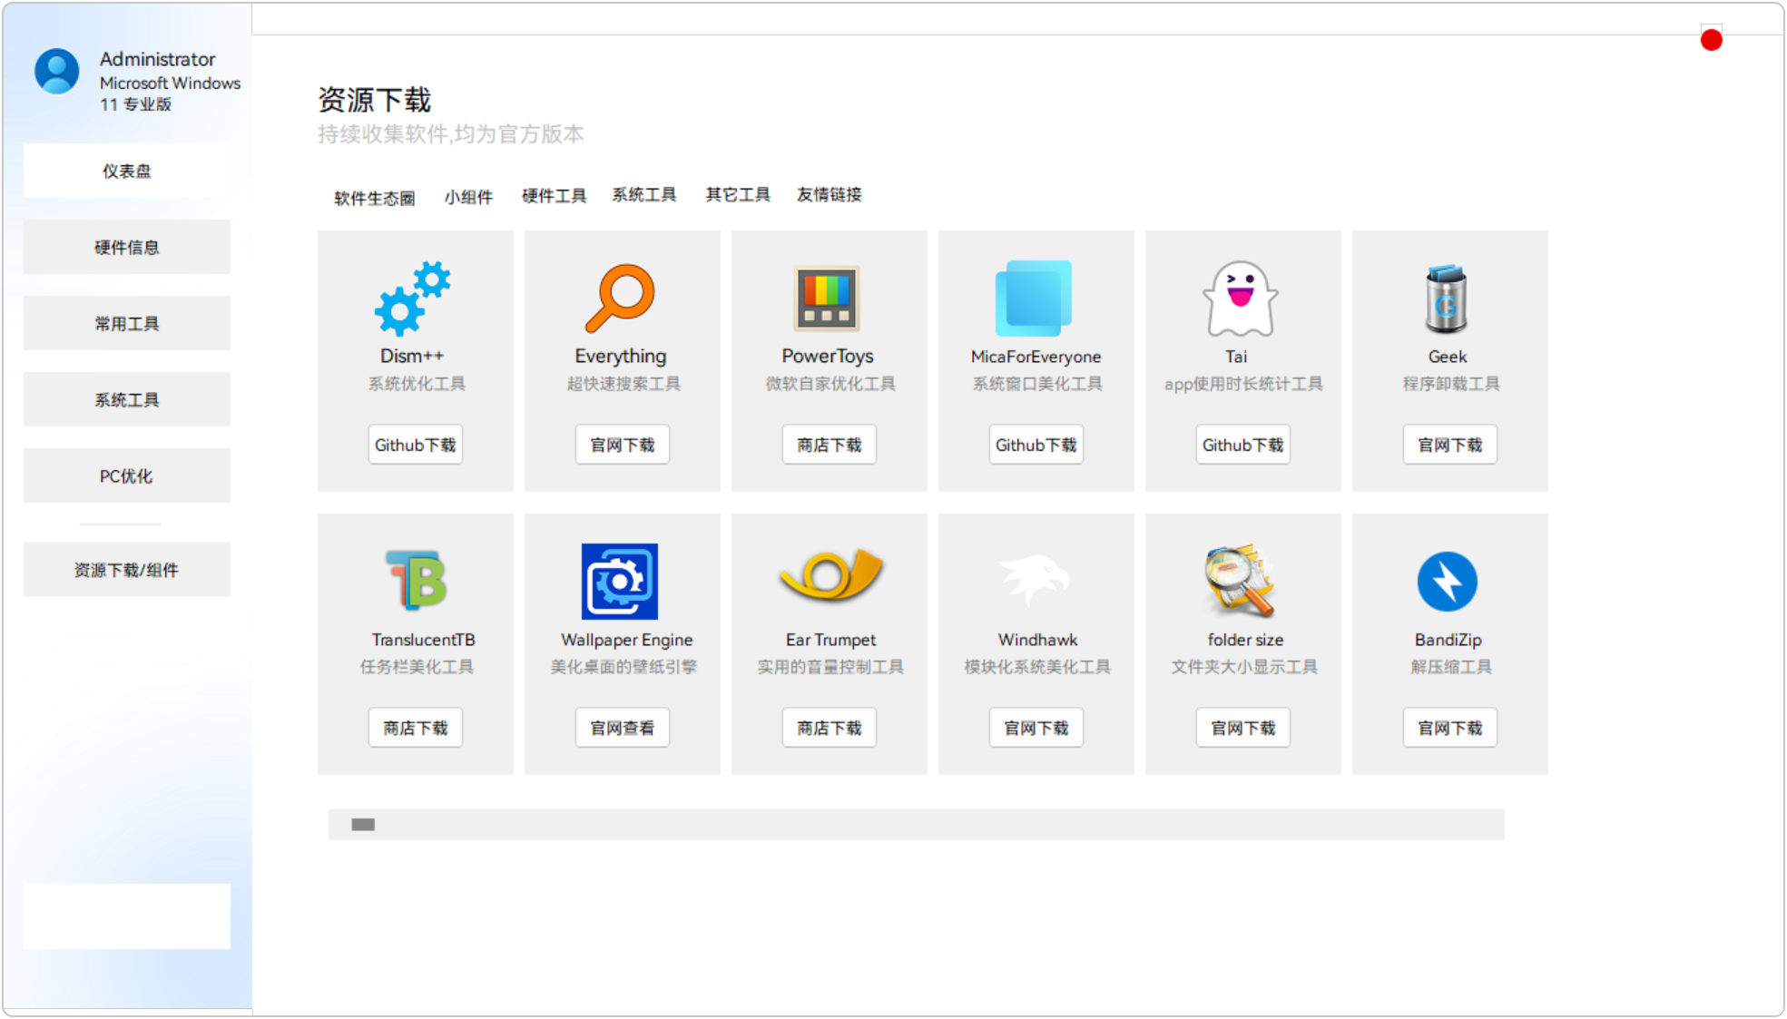
Task: Go to 仪表盘 in the sidebar
Action: point(127,171)
